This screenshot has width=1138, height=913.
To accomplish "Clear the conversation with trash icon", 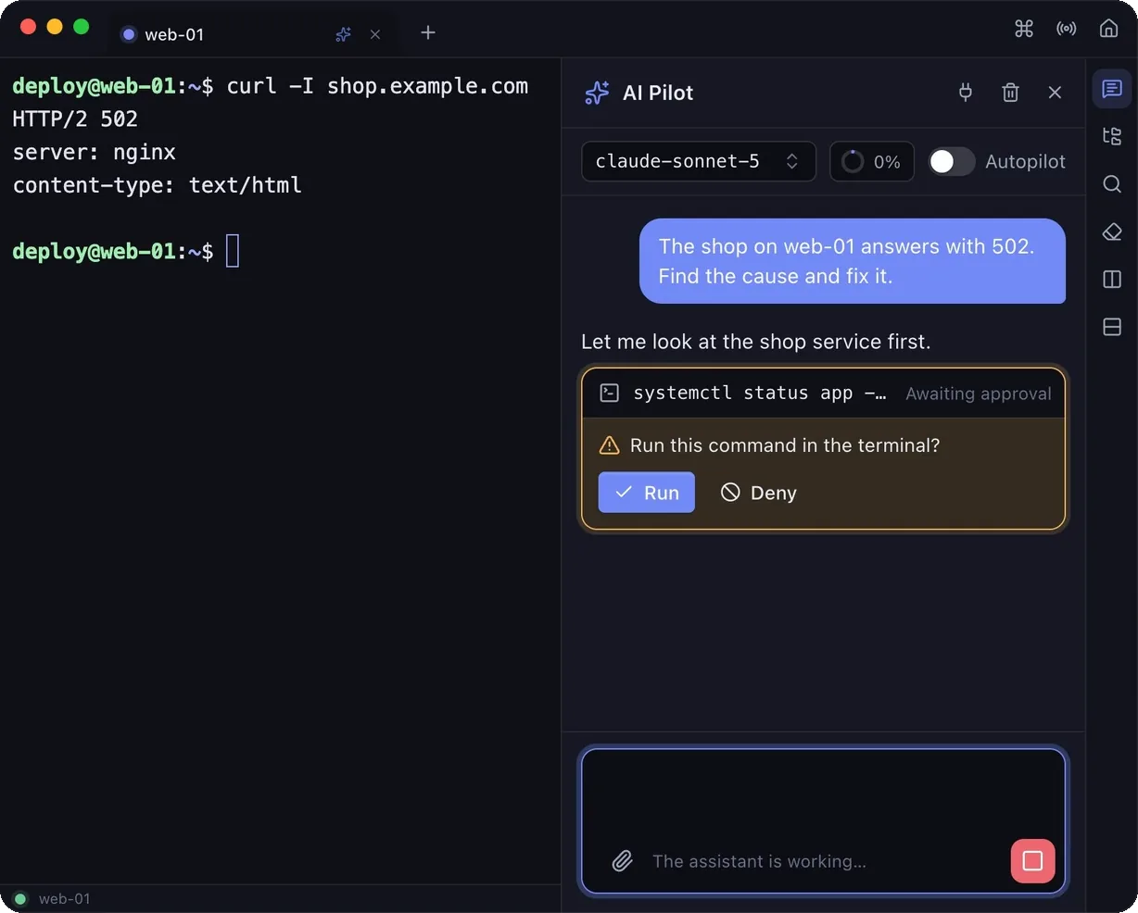I will (x=1010, y=93).
